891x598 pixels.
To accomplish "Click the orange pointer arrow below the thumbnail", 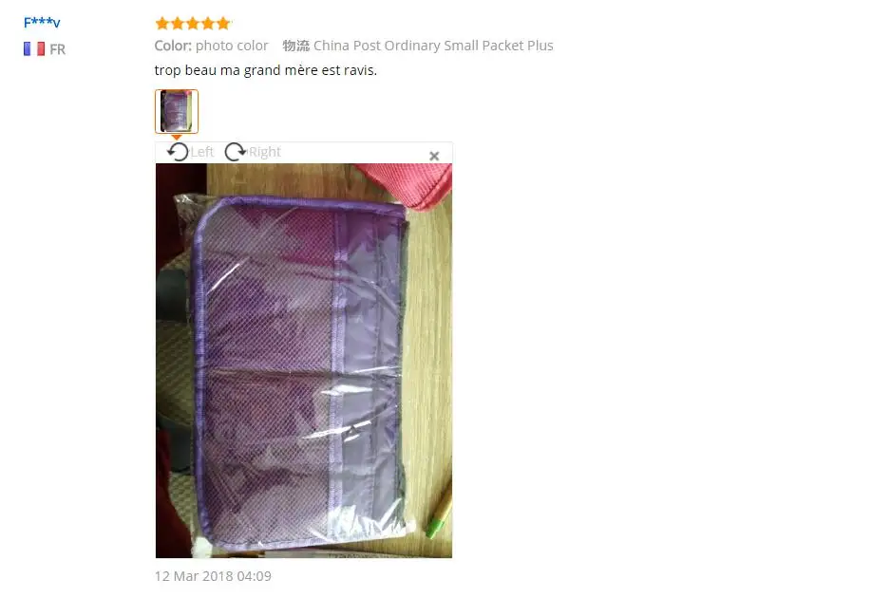I will (176, 138).
